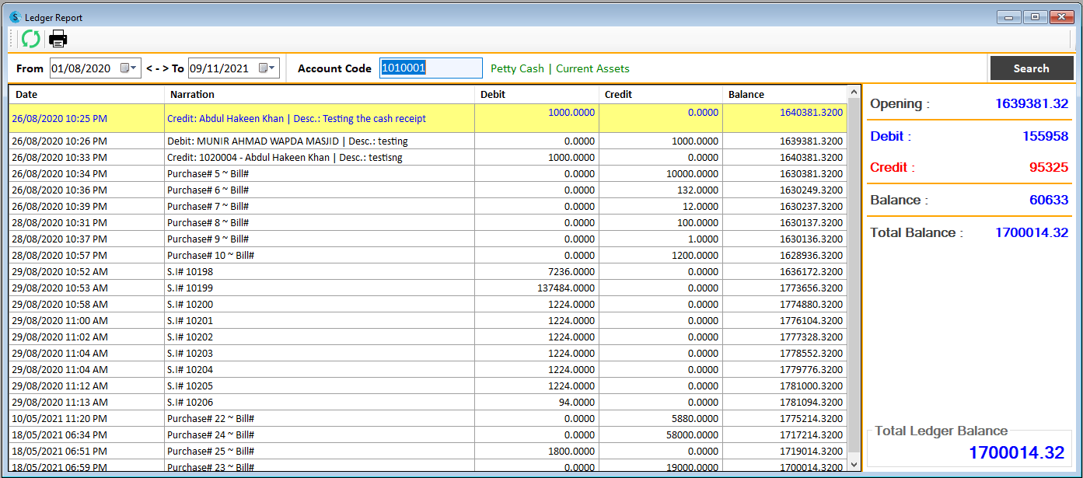
Task: Close the Ledger Report window
Action: 1060,16
